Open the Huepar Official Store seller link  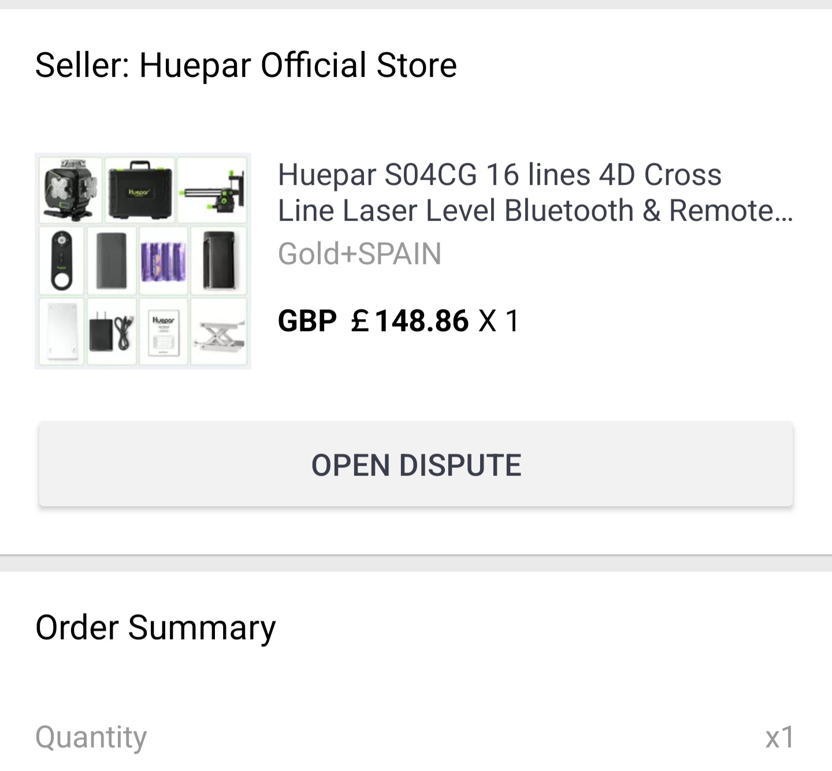(x=246, y=65)
